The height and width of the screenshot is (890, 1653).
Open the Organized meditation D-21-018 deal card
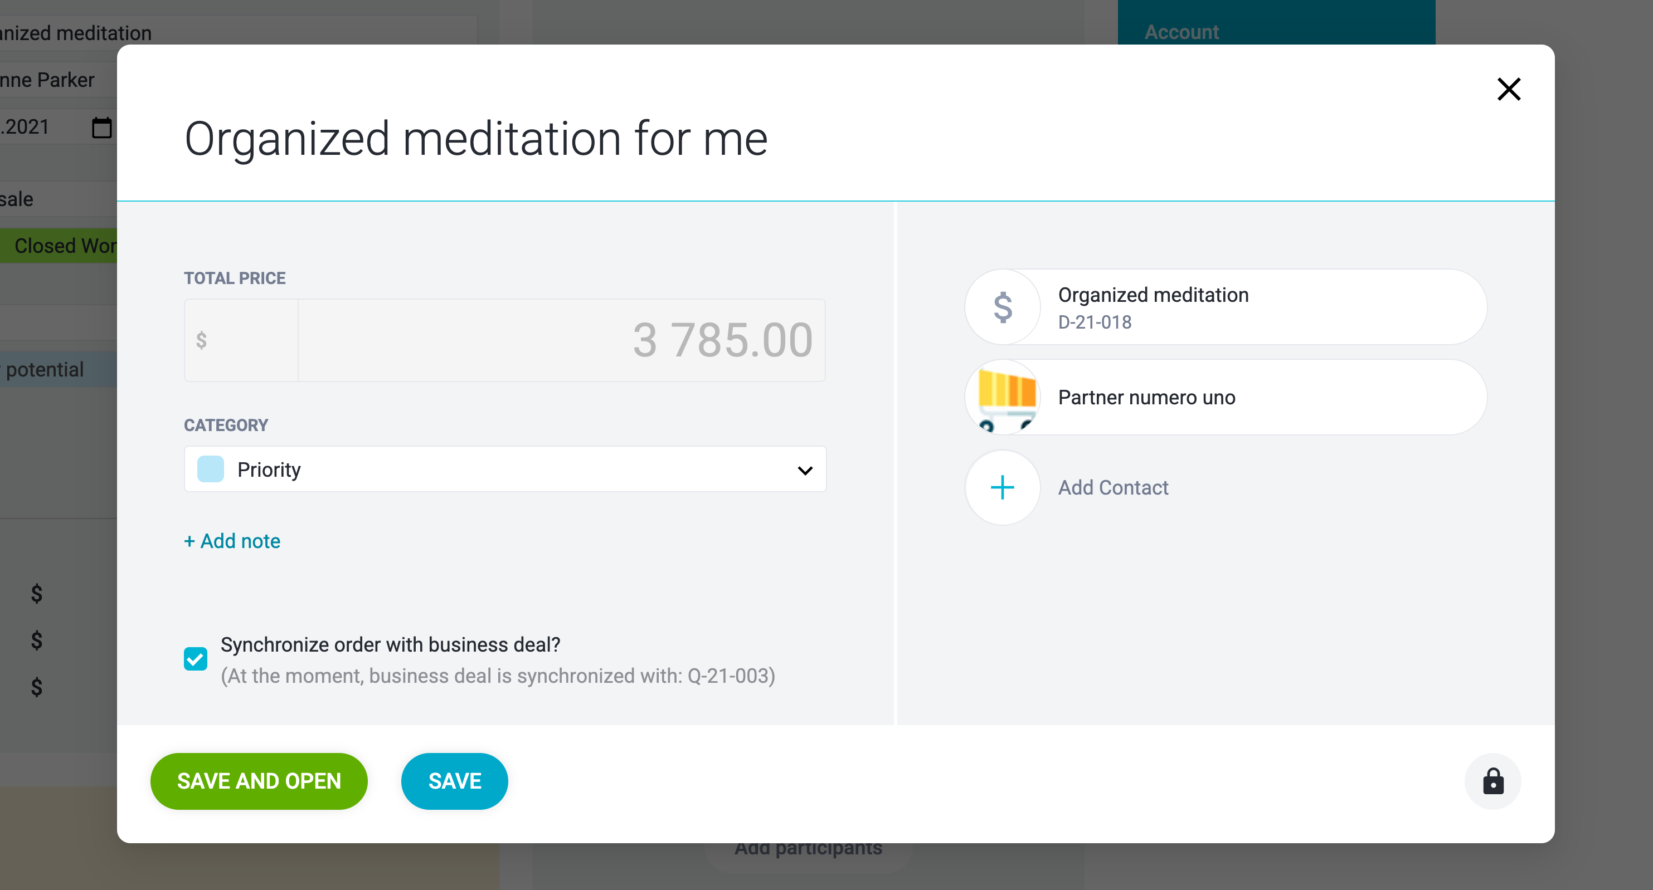1226,307
